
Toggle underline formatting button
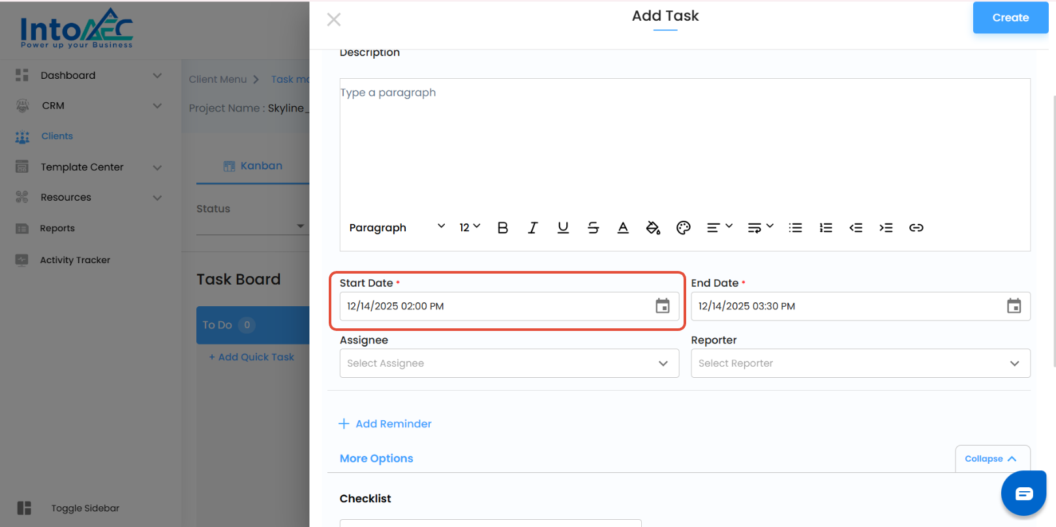(563, 228)
